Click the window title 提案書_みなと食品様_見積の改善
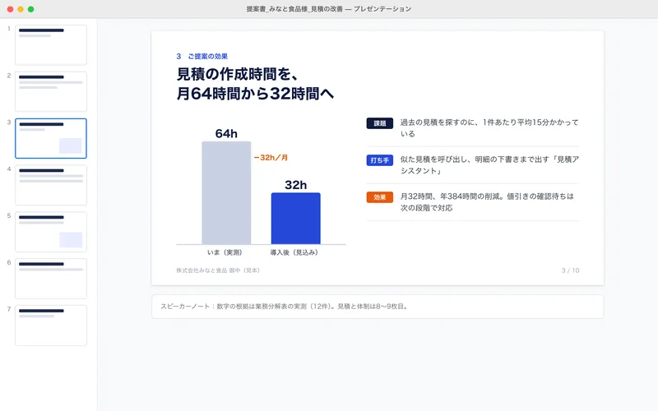 point(294,9)
